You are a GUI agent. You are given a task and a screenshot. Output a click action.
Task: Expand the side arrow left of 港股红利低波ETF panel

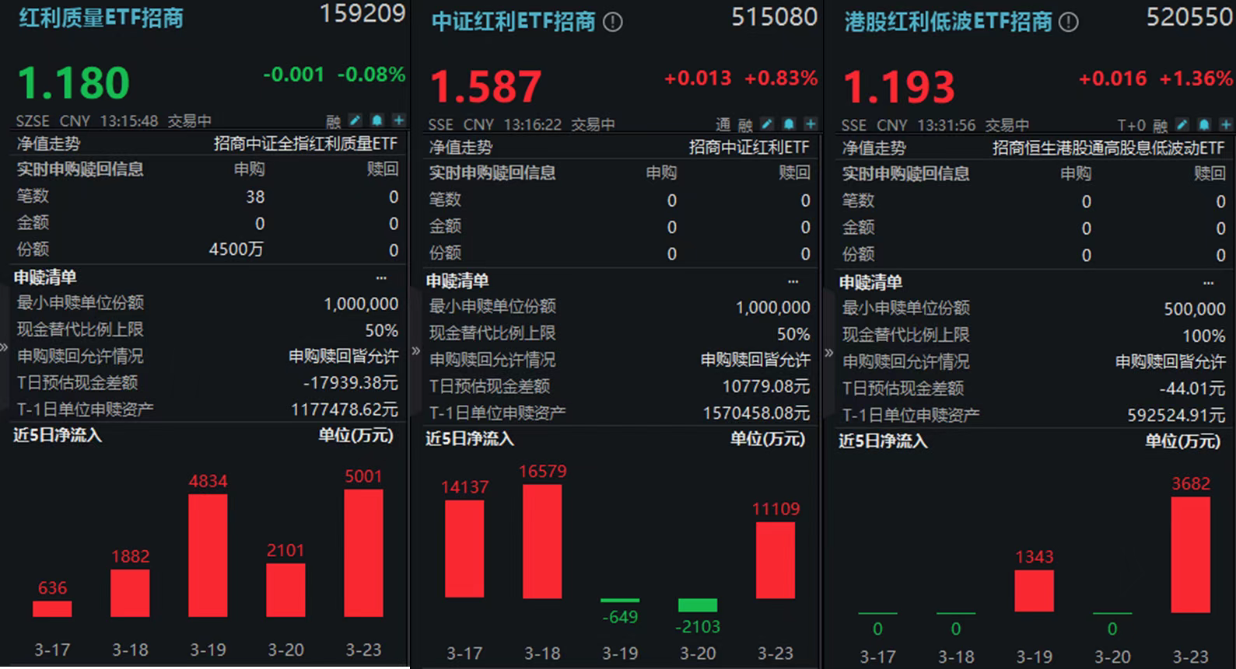[829, 353]
